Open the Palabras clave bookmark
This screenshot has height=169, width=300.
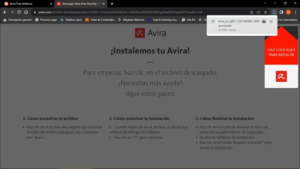(x=71, y=20)
